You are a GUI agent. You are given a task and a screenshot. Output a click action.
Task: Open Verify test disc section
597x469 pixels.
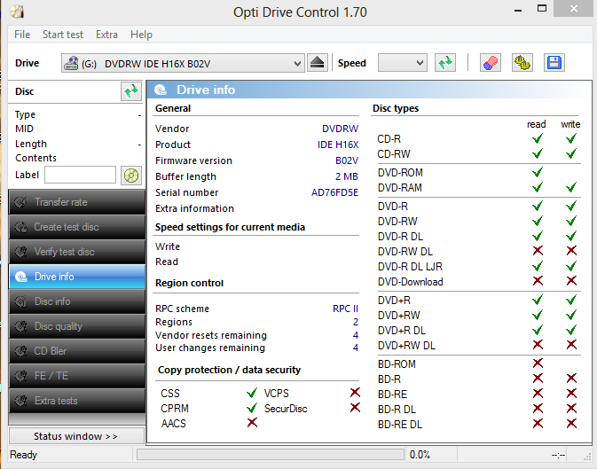click(77, 252)
